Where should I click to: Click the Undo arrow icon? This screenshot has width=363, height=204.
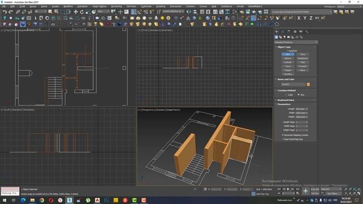pos(5,11)
